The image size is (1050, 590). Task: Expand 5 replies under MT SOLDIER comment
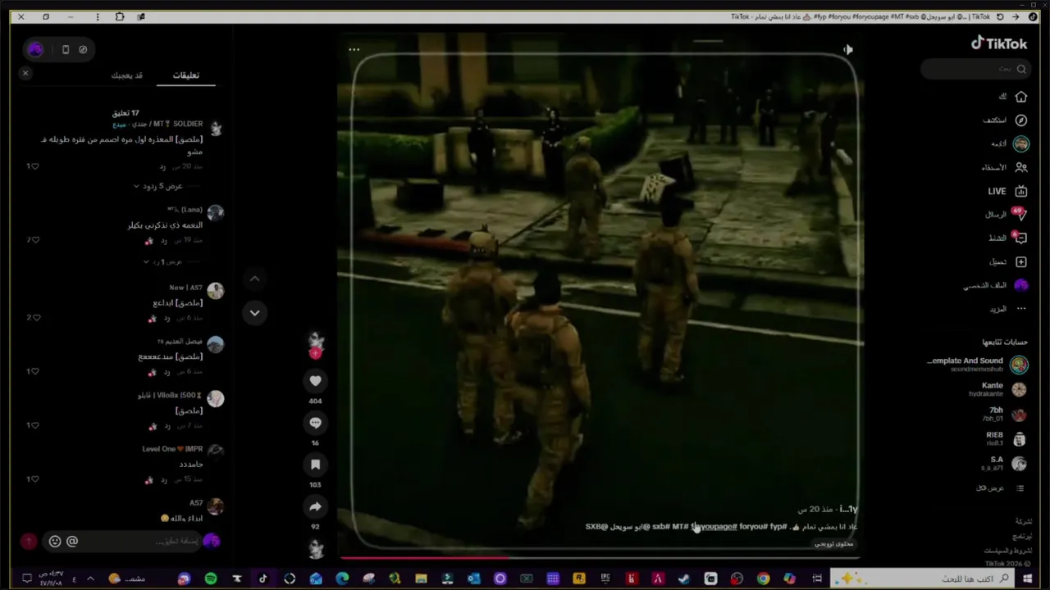(158, 186)
